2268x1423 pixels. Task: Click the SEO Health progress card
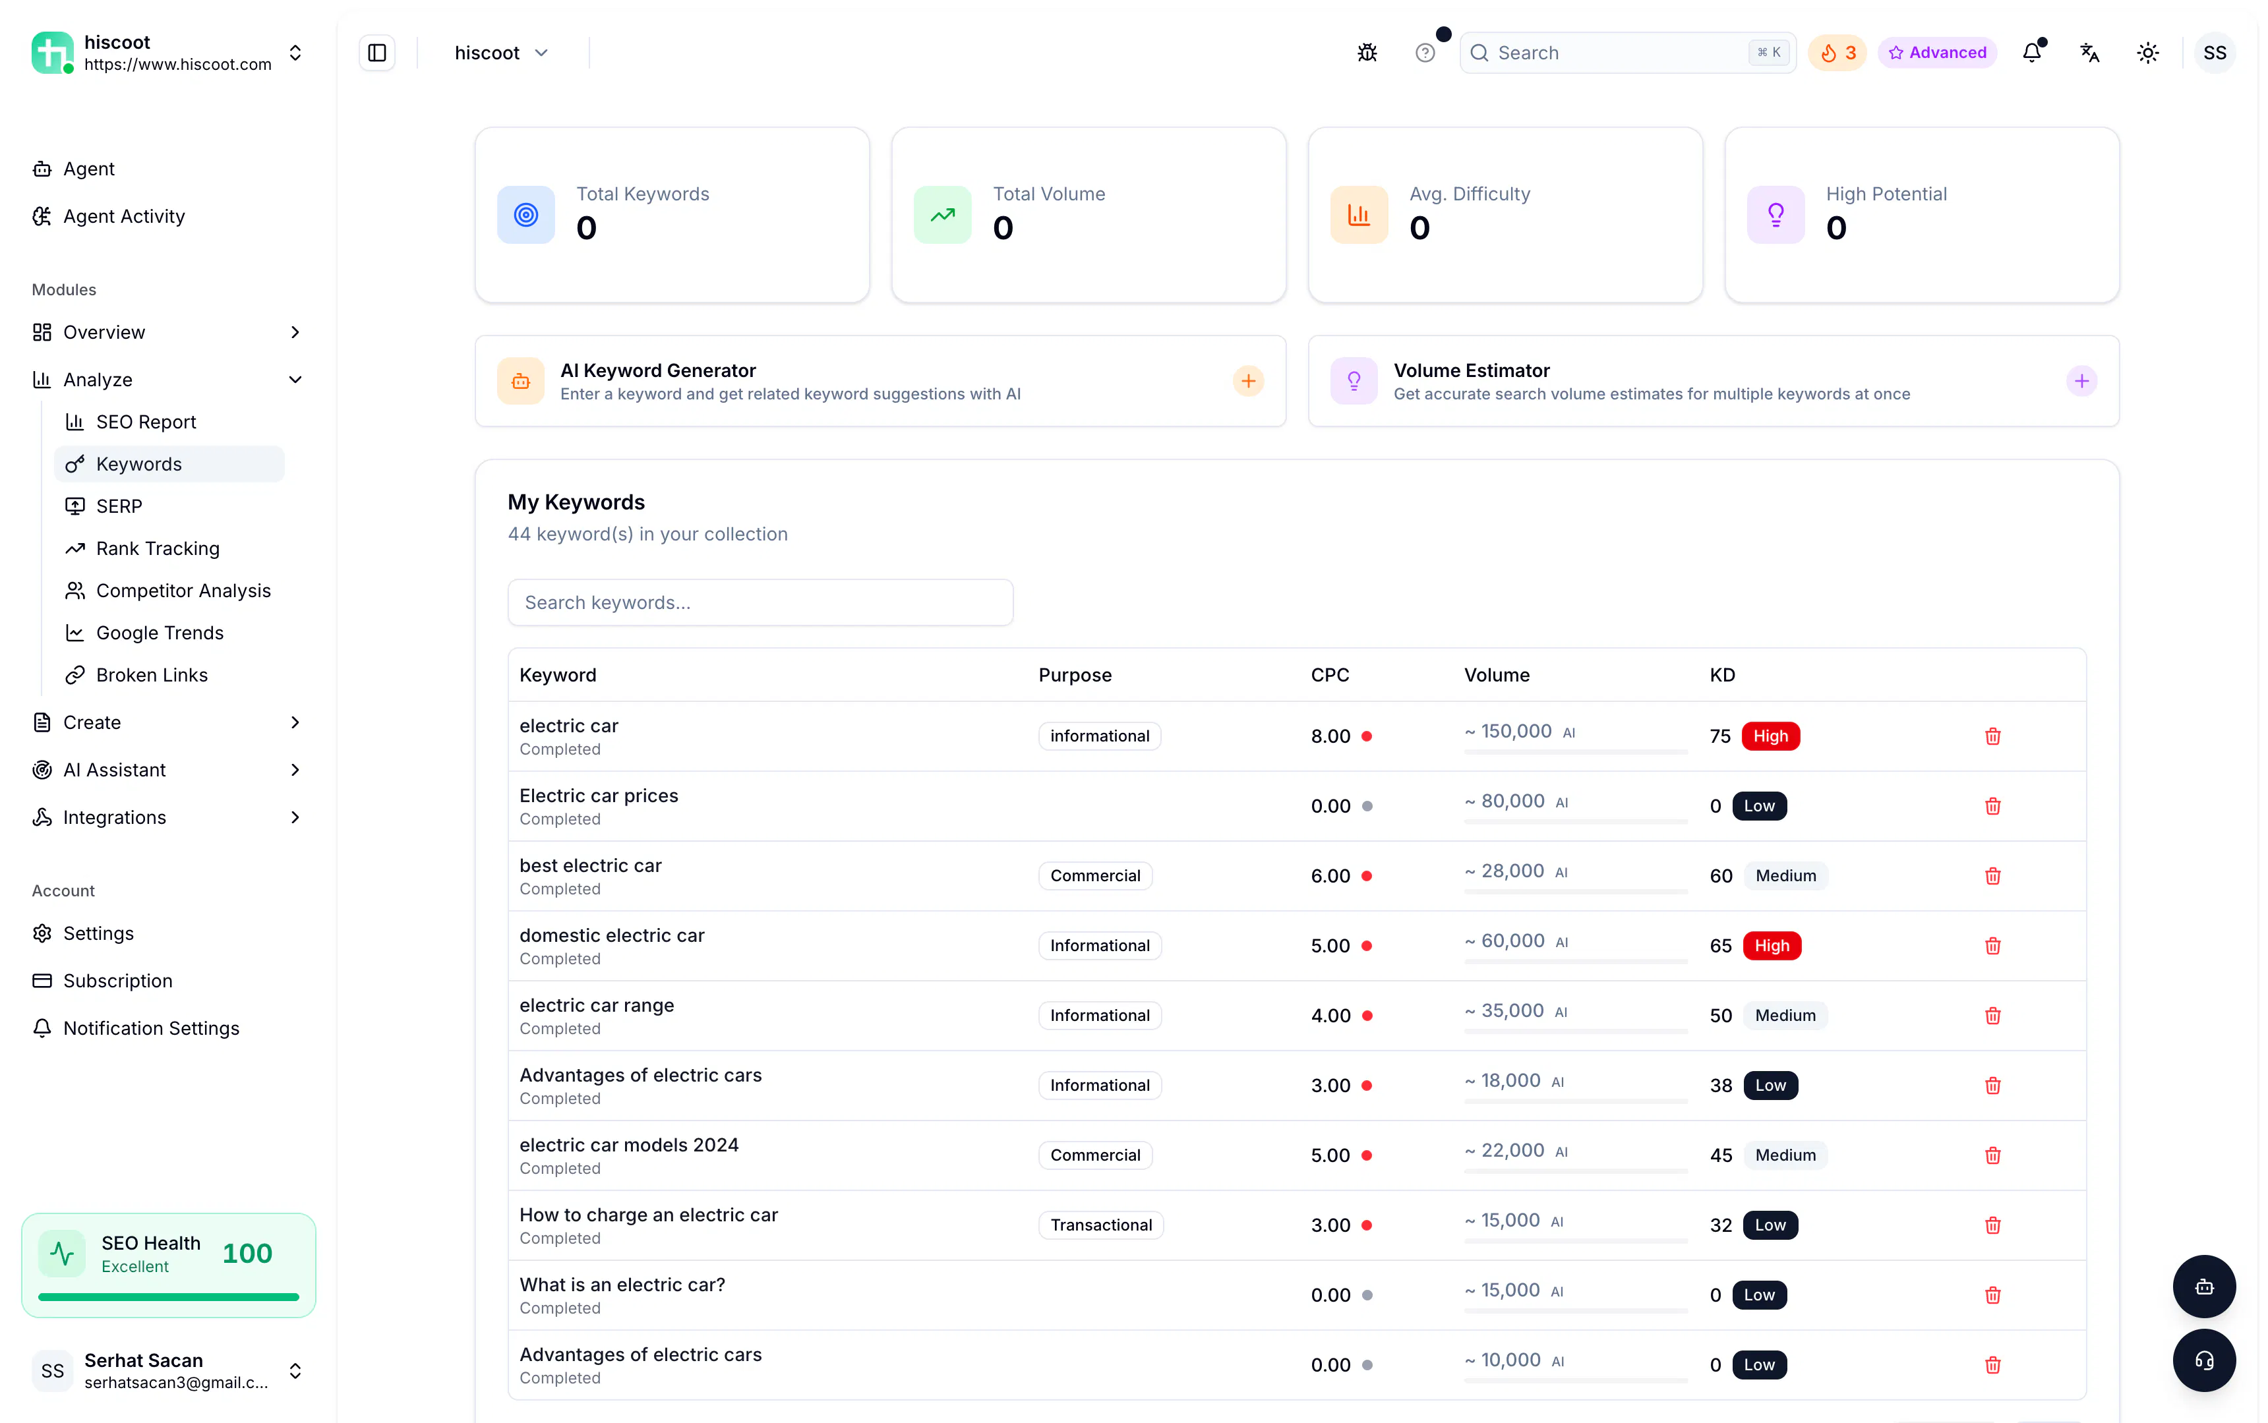point(169,1265)
